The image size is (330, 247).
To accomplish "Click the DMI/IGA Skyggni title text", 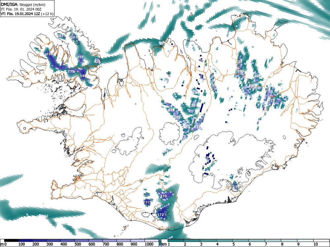I will coord(23,5).
